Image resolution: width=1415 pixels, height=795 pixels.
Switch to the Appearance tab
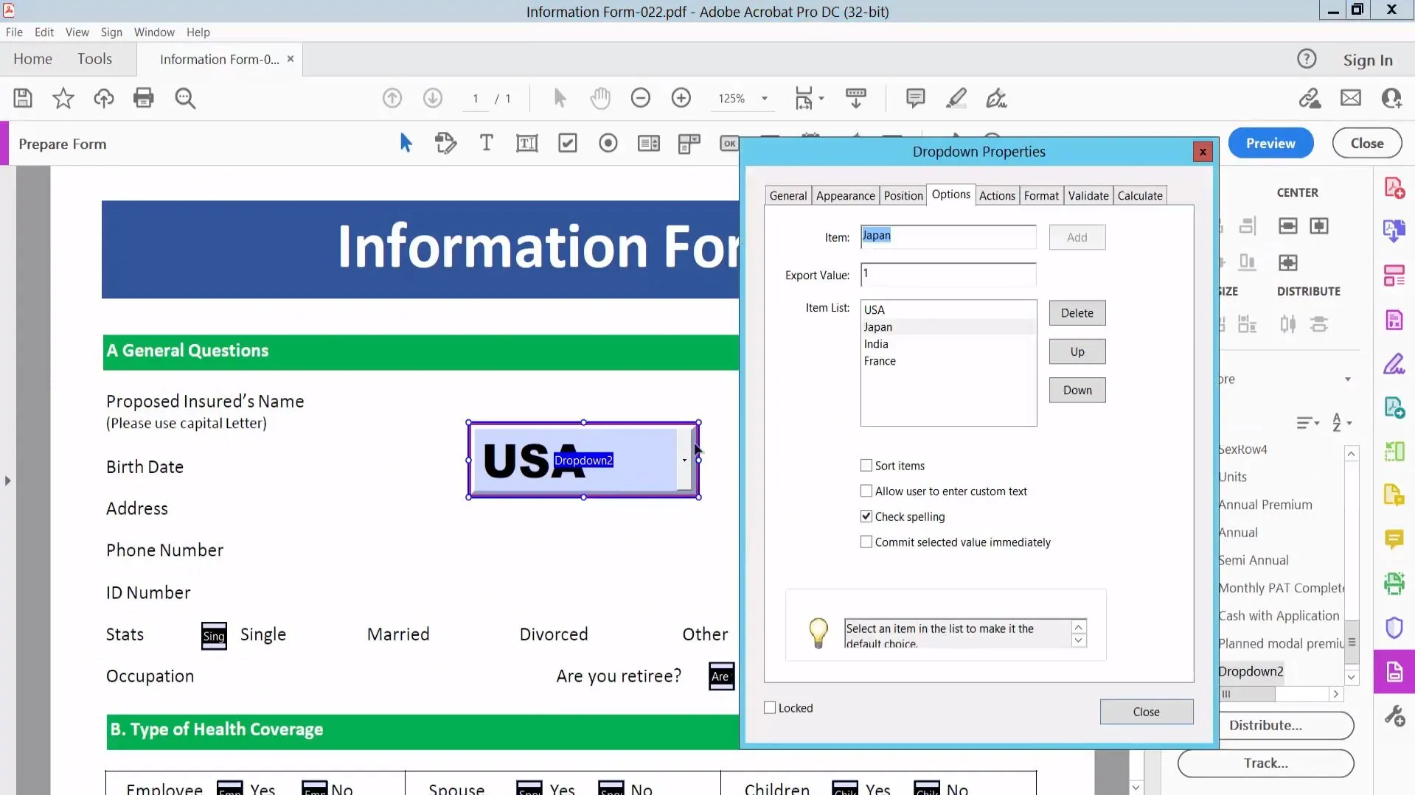coord(845,195)
